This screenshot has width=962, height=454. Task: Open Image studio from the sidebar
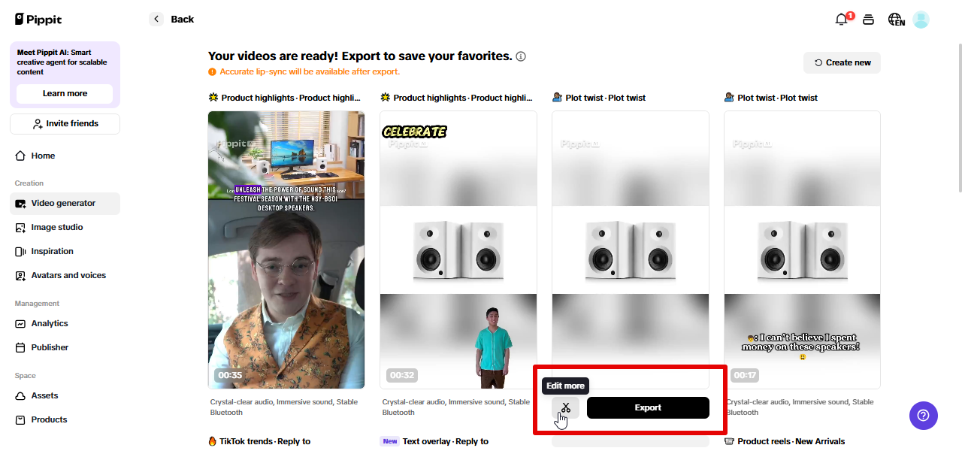click(x=56, y=227)
